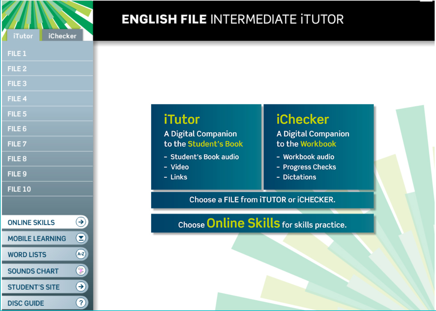Click the question mark icon beside Disc Guide
Viewport: 436px width, 311px height.
point(81,303)
